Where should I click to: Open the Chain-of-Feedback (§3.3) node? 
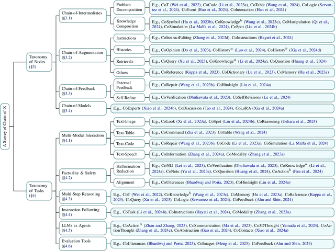click(78, 92)
